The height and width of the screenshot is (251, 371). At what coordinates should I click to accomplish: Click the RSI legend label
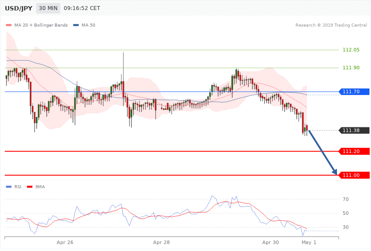[x=18, y=187]
